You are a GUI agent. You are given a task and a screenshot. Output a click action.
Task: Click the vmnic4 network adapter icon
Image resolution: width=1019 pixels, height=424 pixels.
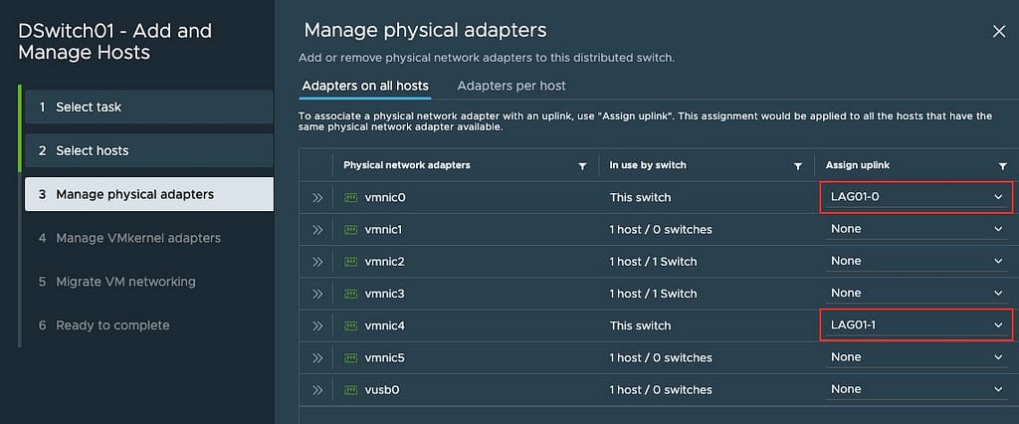pyautogui.click(x=351, y=325)
